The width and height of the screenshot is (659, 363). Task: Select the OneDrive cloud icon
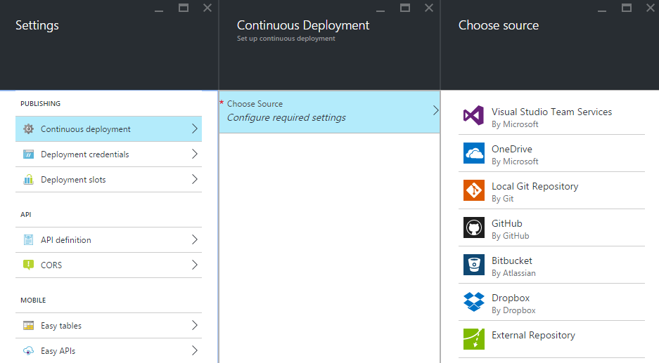tap(473, 153)
